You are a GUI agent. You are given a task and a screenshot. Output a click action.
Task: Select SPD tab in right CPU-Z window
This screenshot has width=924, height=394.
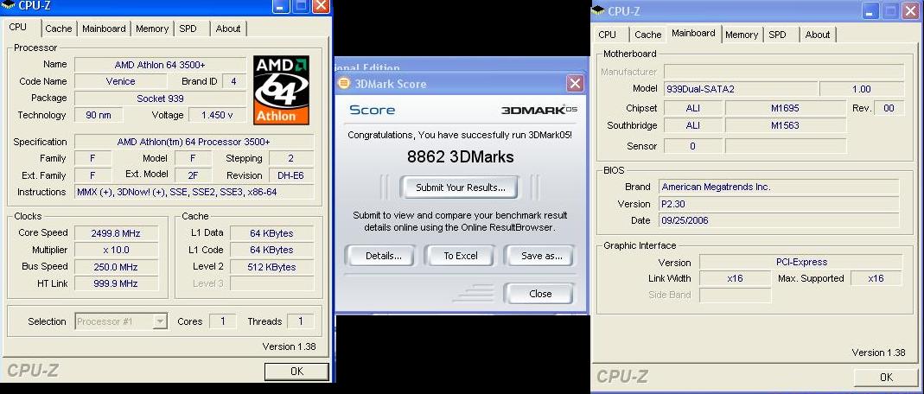pyautogui.click(x=778, y=35)
